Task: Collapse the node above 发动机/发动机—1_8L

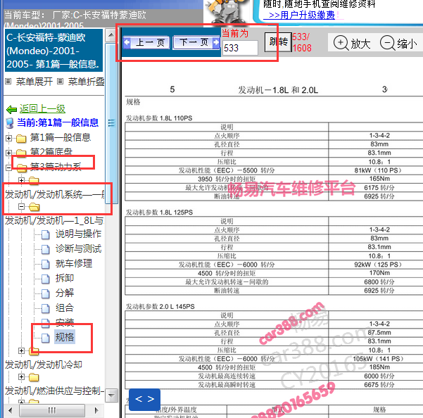Action: (x=22, y=207)
